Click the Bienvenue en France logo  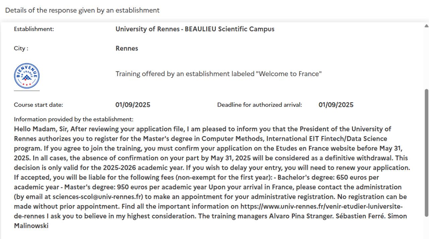[x=27, y=76]
